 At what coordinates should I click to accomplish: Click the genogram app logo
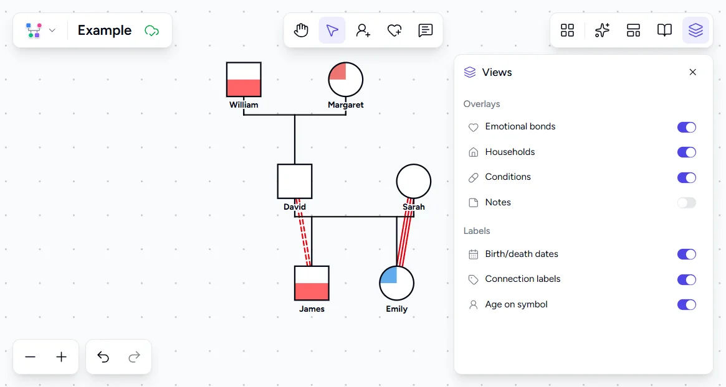(34, 30)
